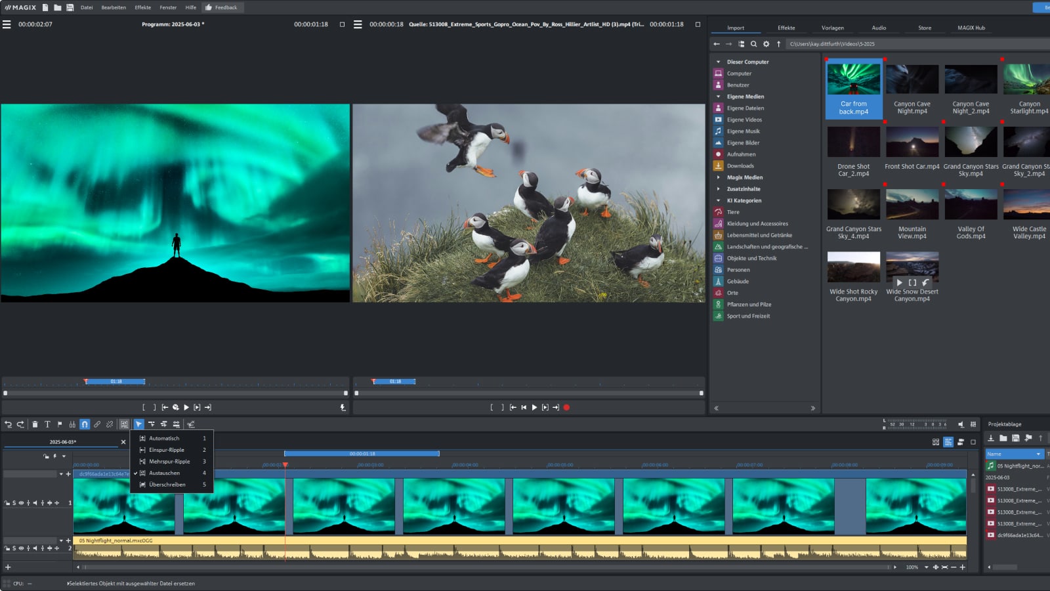The image size is (1050, 591).
Task: Click the timeline horizontal scrollbar track
Action: pyautogui.click(x=486, y=567)
